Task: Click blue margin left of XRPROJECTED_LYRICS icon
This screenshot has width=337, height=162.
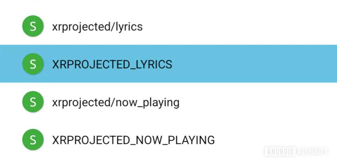Action: pos(10,64)
